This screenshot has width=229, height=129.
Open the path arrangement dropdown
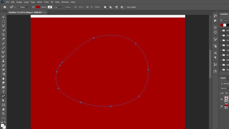116,7
